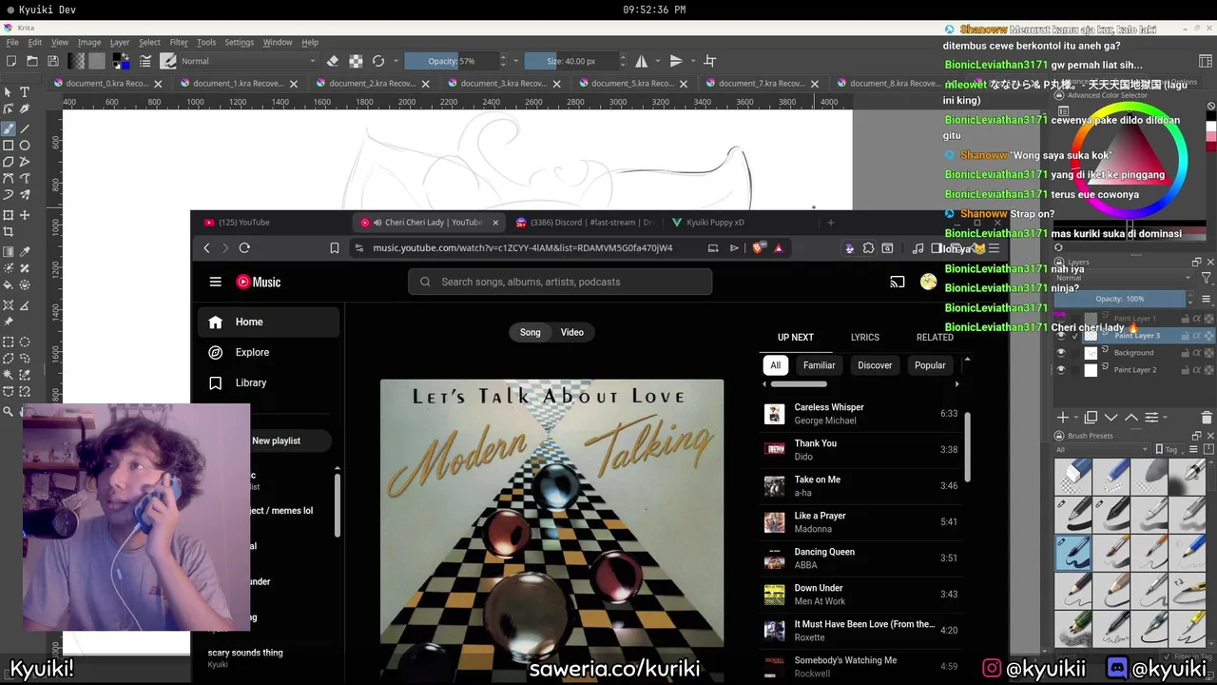Delete the selected layer with trash icon
The image size is (1217, 685).
(1207, 418)
